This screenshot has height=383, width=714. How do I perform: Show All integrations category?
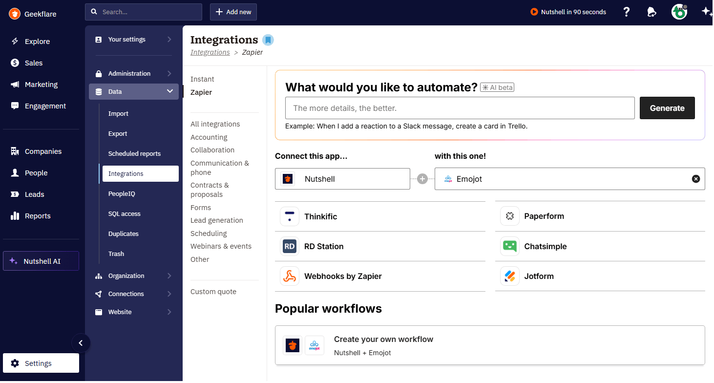[x=215, y=124]
